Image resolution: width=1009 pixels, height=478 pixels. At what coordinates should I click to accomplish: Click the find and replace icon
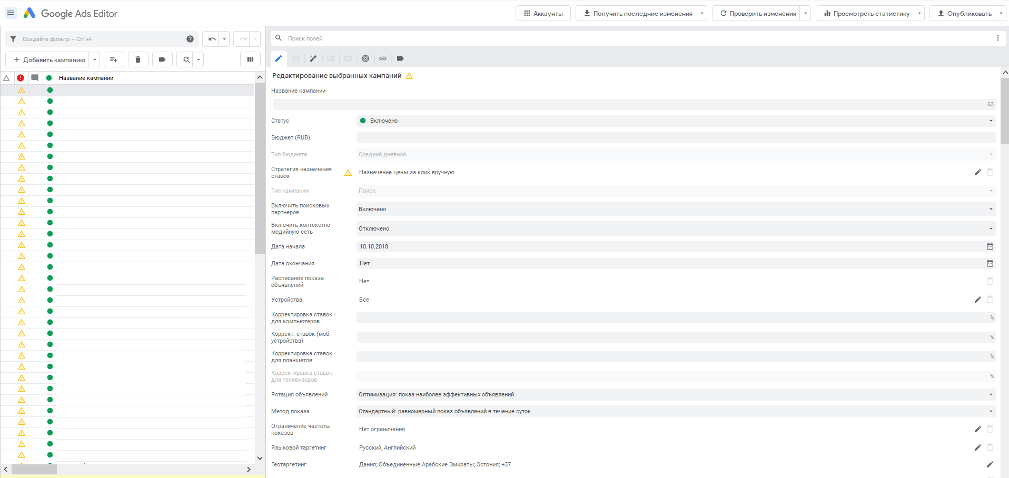pos(186,59)
